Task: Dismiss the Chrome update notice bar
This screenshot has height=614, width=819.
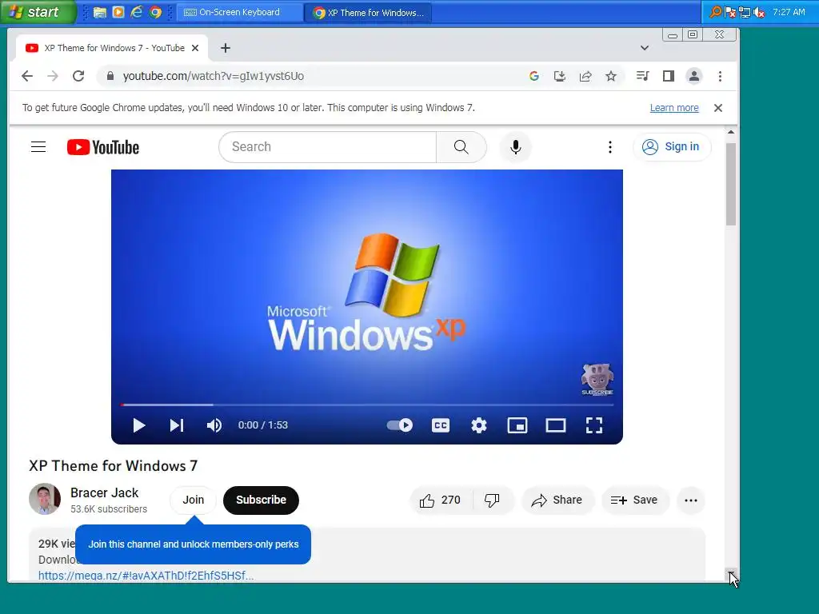Action: click(718, 108)
